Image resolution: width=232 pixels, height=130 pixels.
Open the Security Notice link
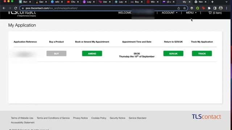[117, 118]
